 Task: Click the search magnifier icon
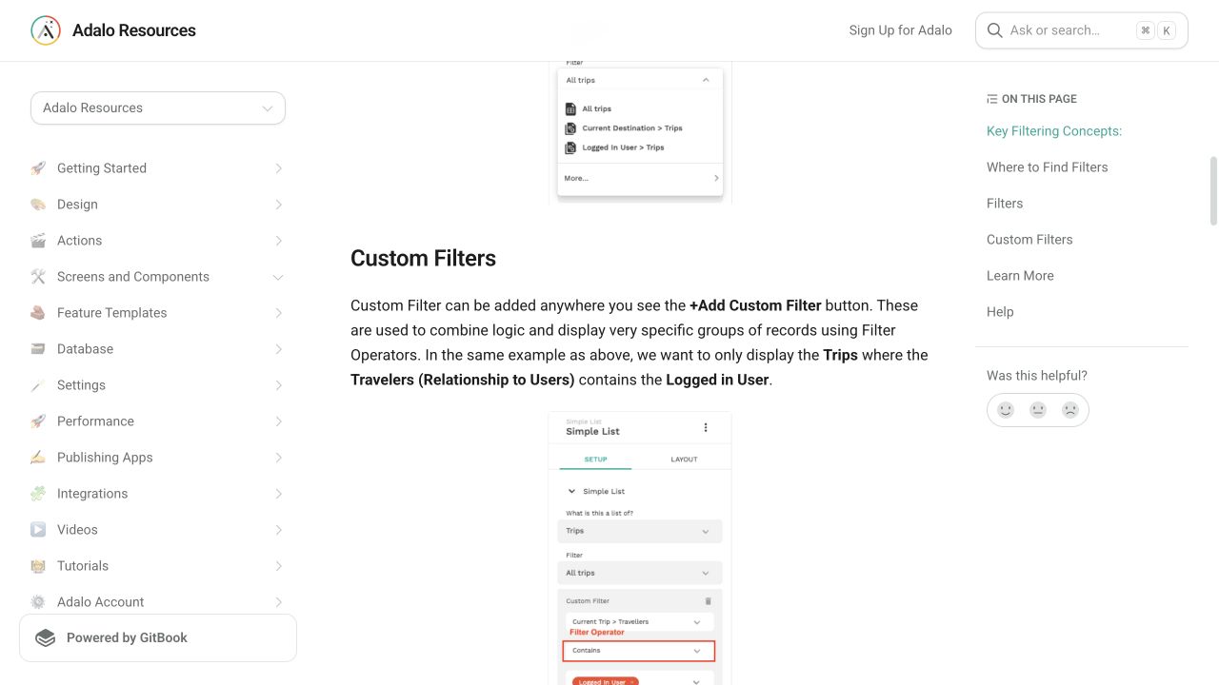[x=994, y=30]
